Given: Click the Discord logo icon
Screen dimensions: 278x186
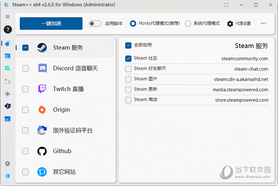Looking at the screenshot, I should click(x=42, y=68).
